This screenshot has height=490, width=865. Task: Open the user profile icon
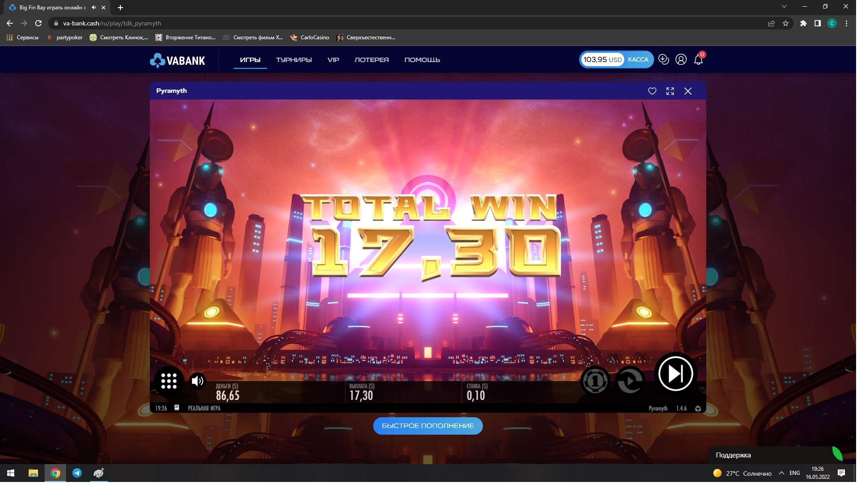681,59
